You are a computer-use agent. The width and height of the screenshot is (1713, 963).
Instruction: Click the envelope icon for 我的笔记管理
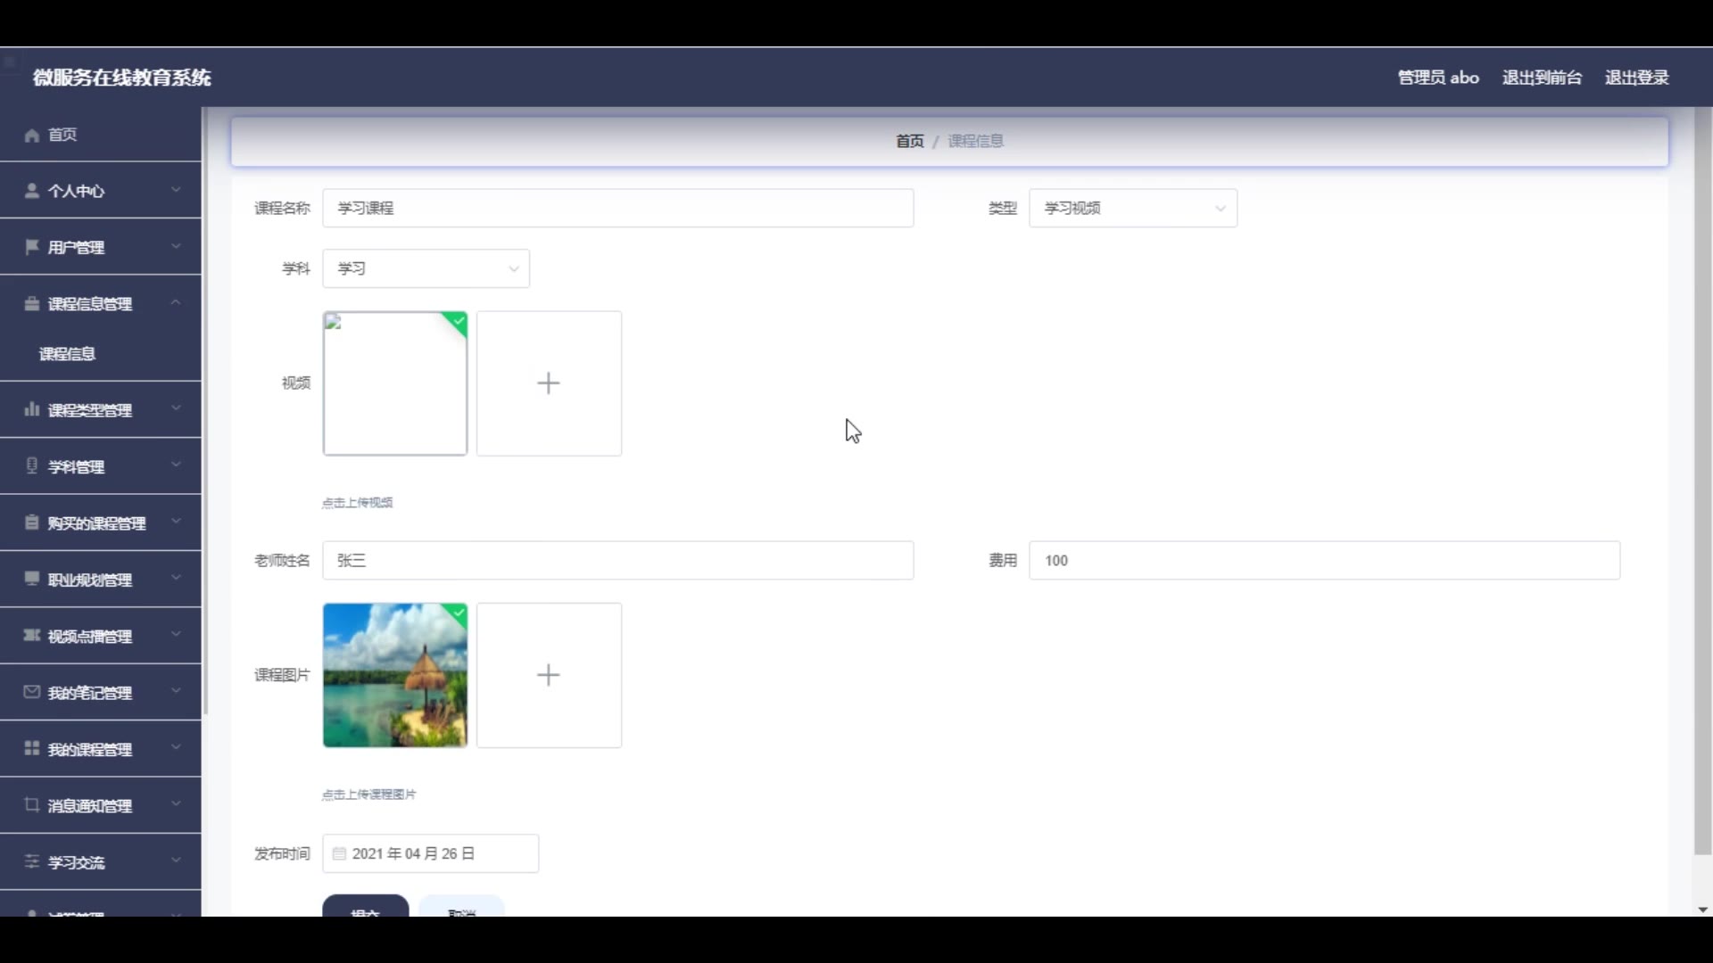pyautogui.click(x=32, y=693)
